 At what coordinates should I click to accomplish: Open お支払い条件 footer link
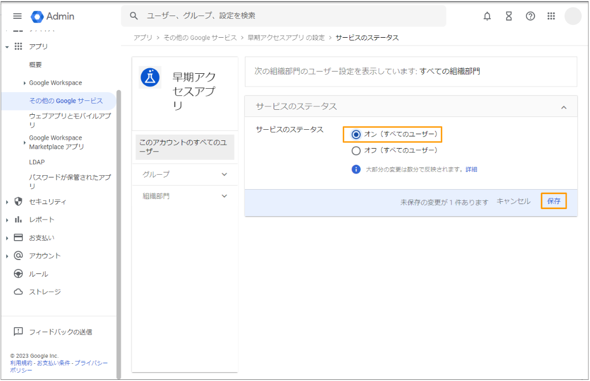click(x=53, y=363)
